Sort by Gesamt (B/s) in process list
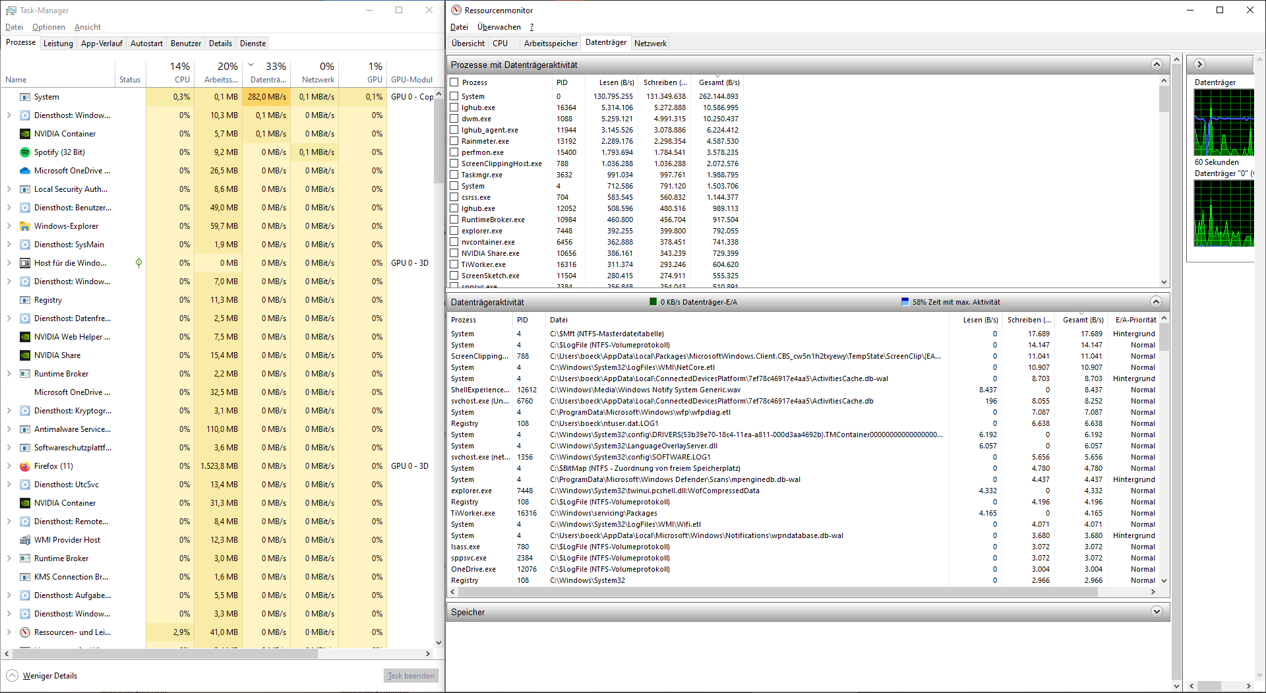The width and height of the screenshot is (1266, 693). click(719, 82)
